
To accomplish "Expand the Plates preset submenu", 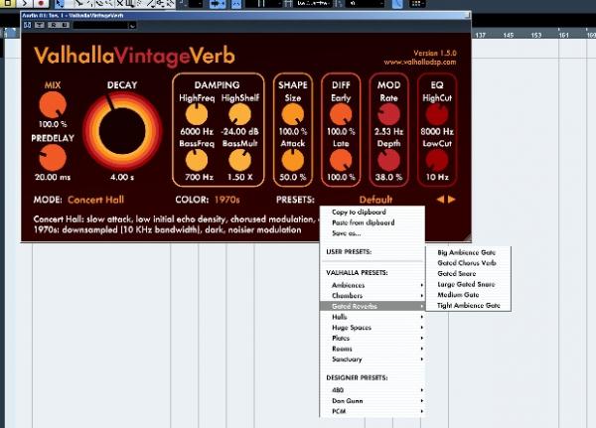I will tap(374, 339).
